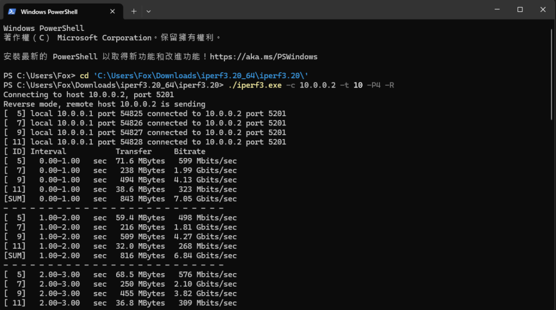
Task: Expand the new tab profile dropdown
Action: (149, 11)
